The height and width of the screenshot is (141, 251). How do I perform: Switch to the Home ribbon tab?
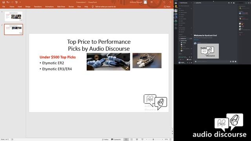coord(12,7)
